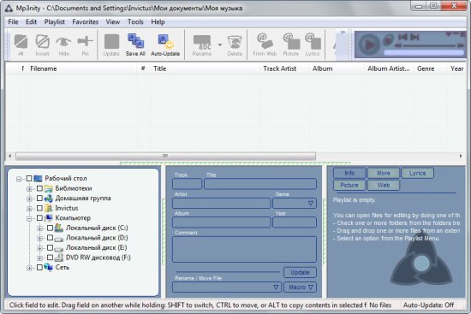Check the Invictus folder checkbox
The image size is (471, 314).
tap(39, 208)
